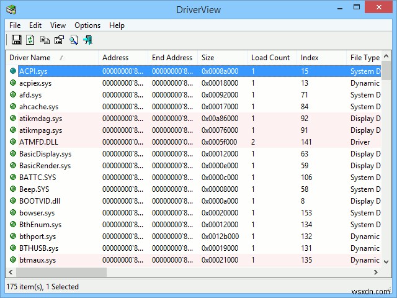Click the horizontal scrollbar thumb
Viewport: 397px width, 298px height.
61,272
